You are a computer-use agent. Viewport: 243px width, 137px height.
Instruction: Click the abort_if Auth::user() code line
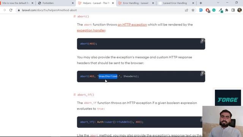(x=112, y=122)
